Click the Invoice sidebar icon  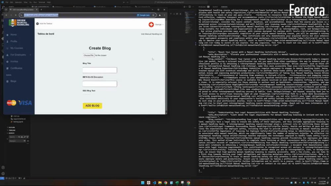point(7,62)
